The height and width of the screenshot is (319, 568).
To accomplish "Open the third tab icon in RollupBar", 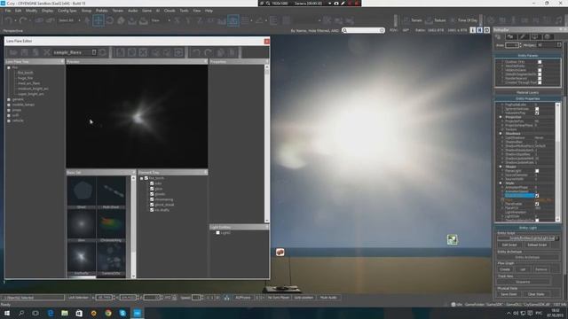I will [523, 37].
